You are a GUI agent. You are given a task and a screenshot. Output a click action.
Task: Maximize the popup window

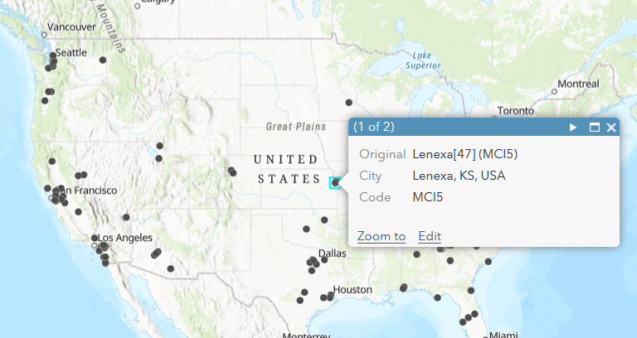[x=595, y=128]
